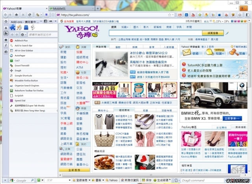Open a new tab with the plus button
The height and width of the screenshot is (184, 252).
pos(98,8)
